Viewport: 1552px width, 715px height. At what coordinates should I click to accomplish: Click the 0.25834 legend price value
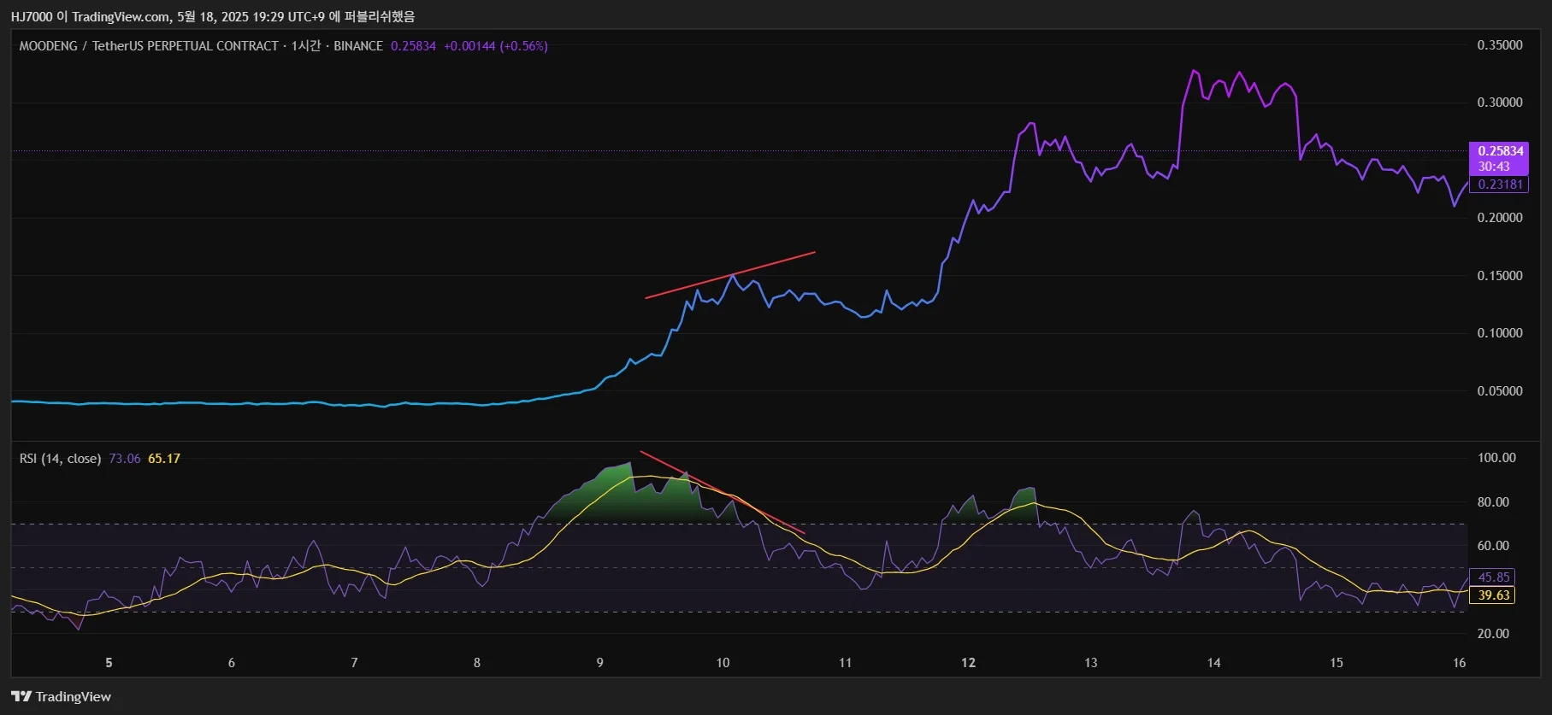tap(413, 46)
